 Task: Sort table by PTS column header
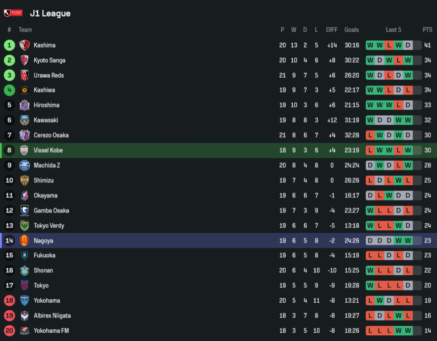pyautogui.click(x=427, y=30)
